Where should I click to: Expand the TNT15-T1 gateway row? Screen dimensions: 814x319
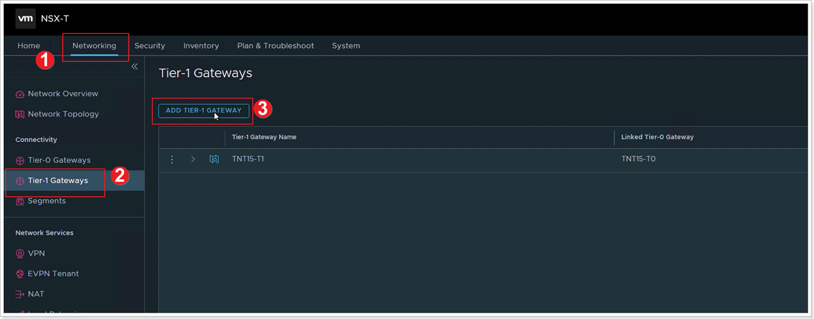click(192, 159)
